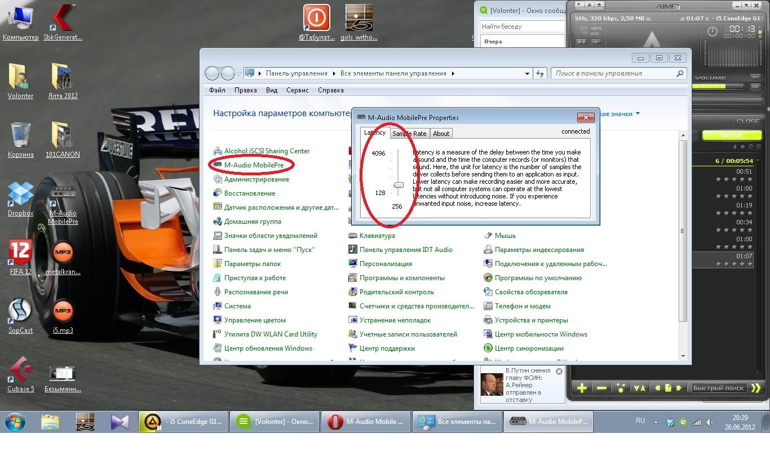Open the Персонализация icon
The image size is (770, 451).
[353, 264]
